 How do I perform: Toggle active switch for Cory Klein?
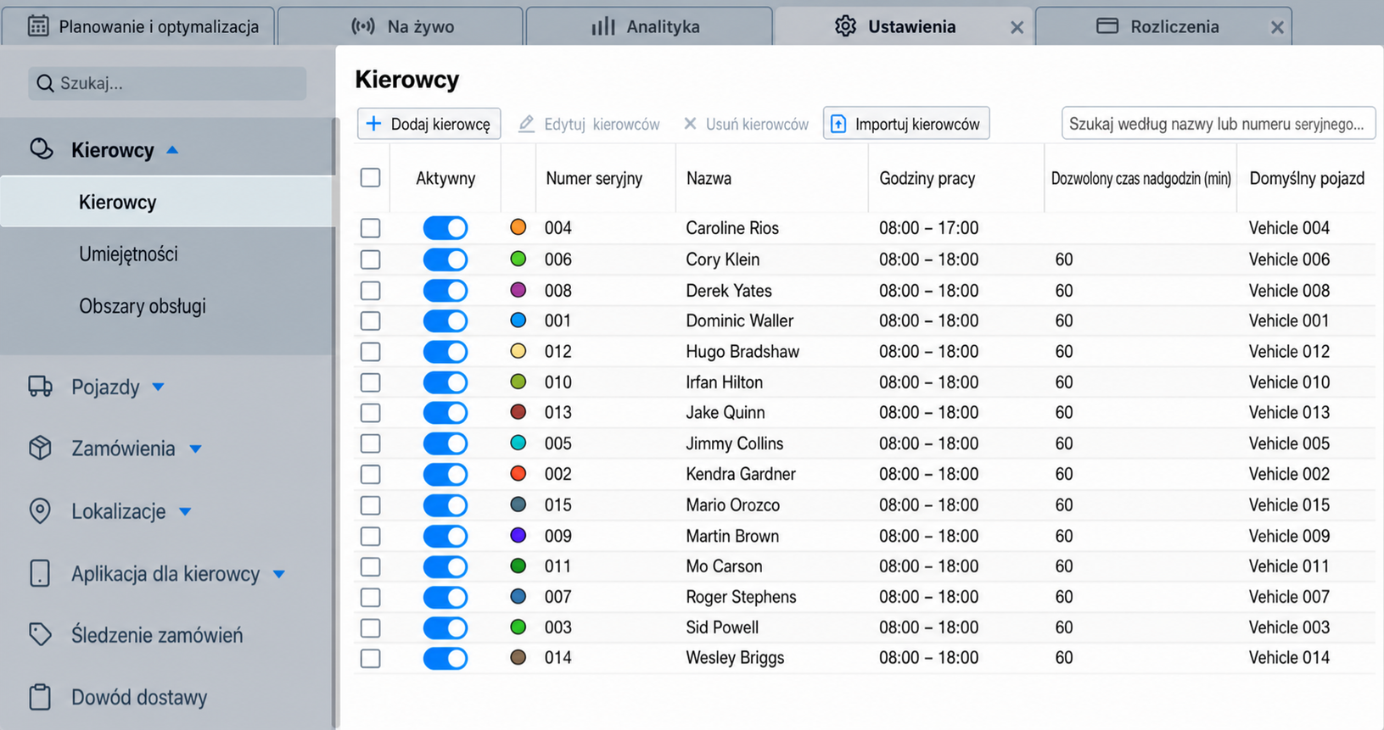[x=445, y=259]
